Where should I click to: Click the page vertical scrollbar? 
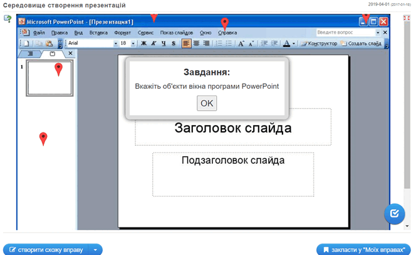407,104
